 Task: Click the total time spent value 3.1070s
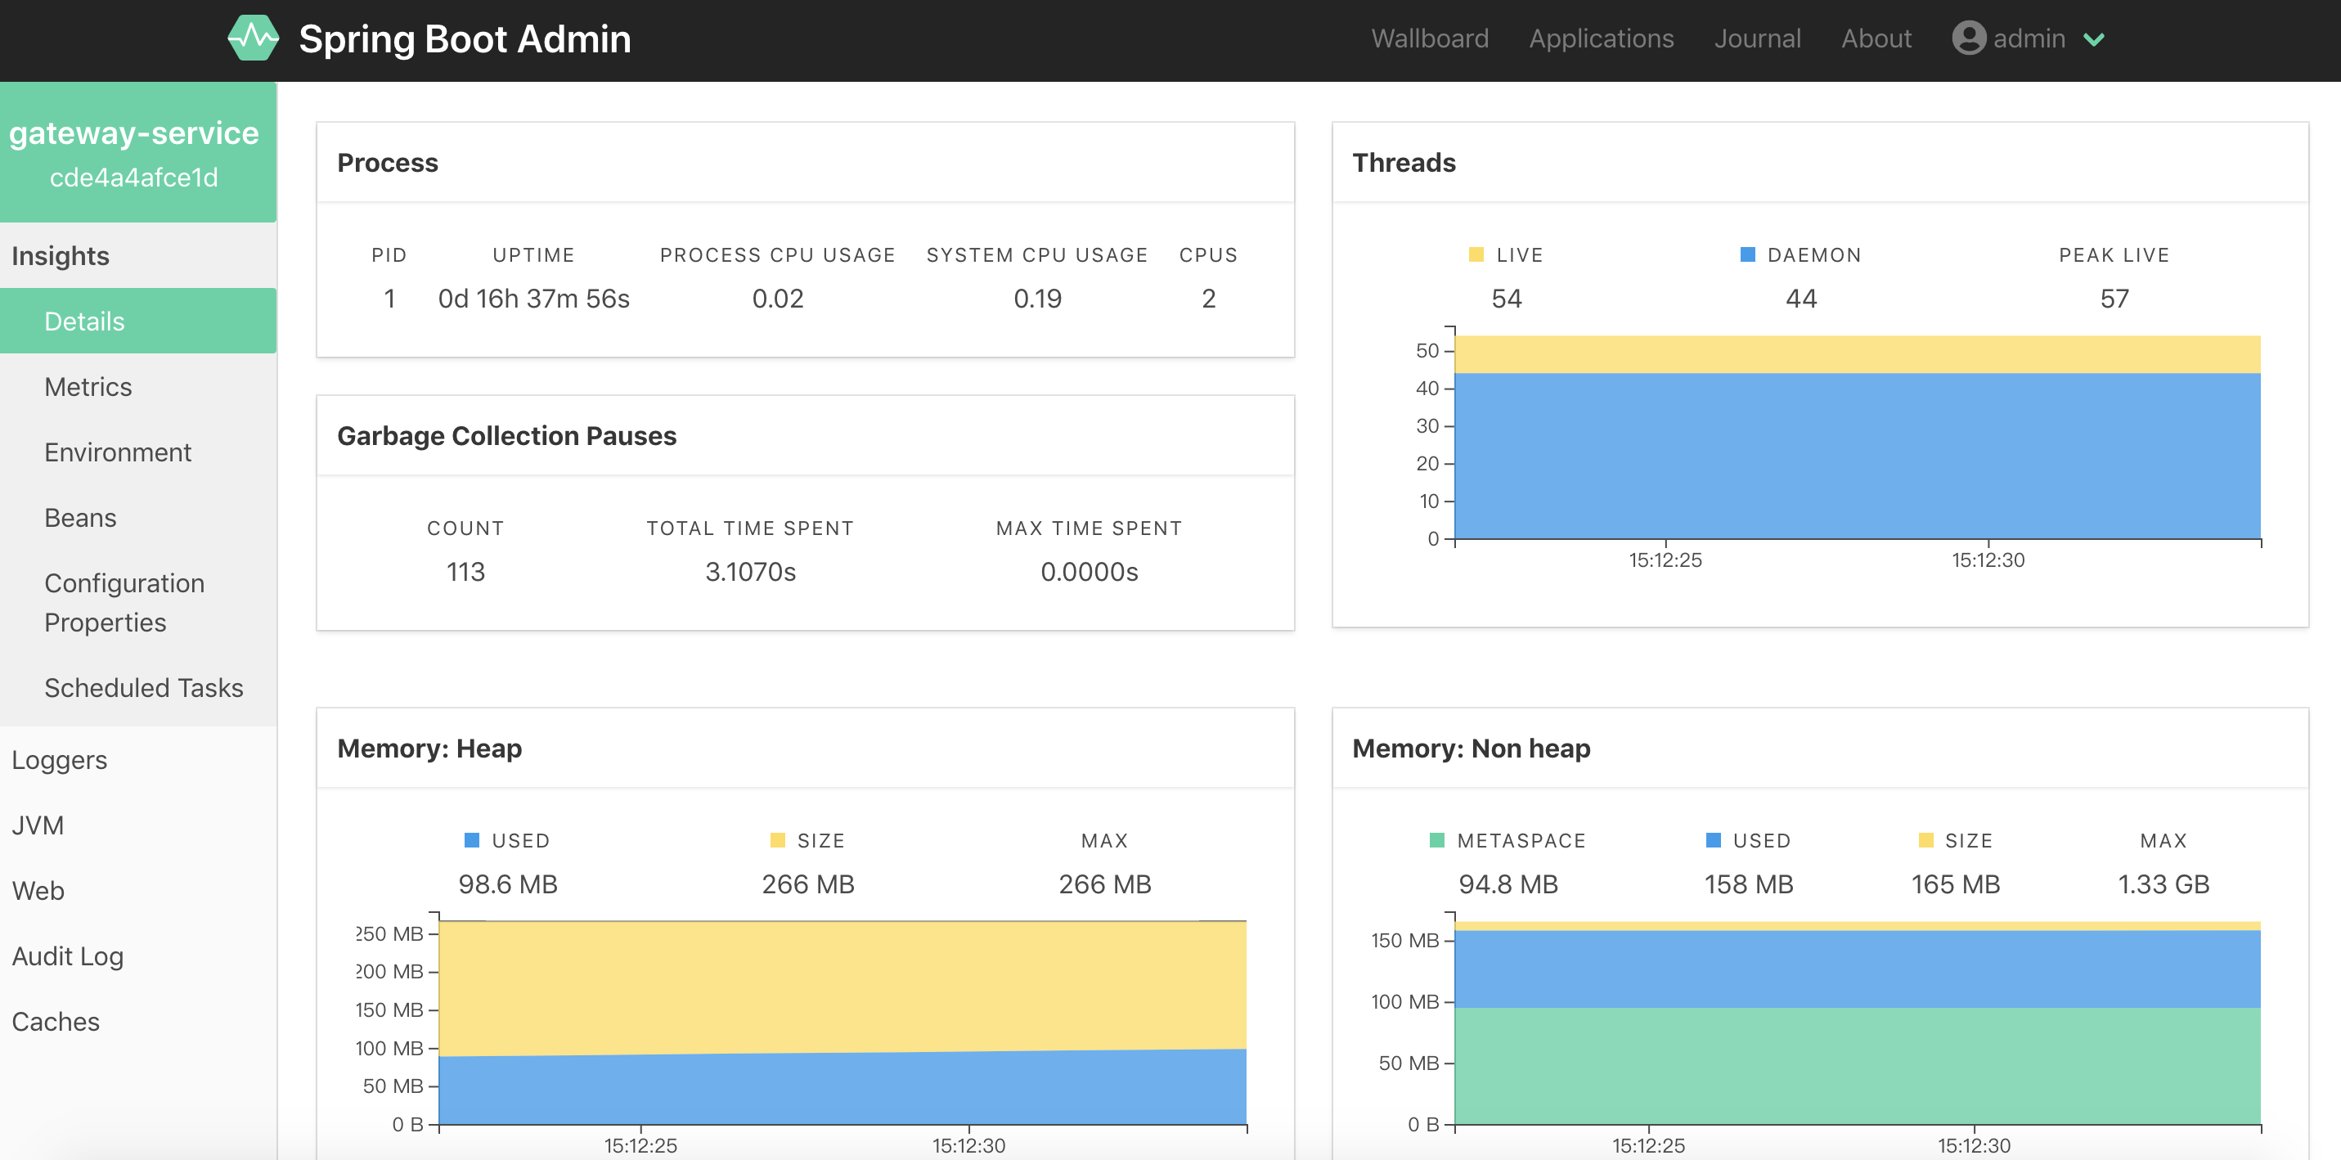click(751, 572)
